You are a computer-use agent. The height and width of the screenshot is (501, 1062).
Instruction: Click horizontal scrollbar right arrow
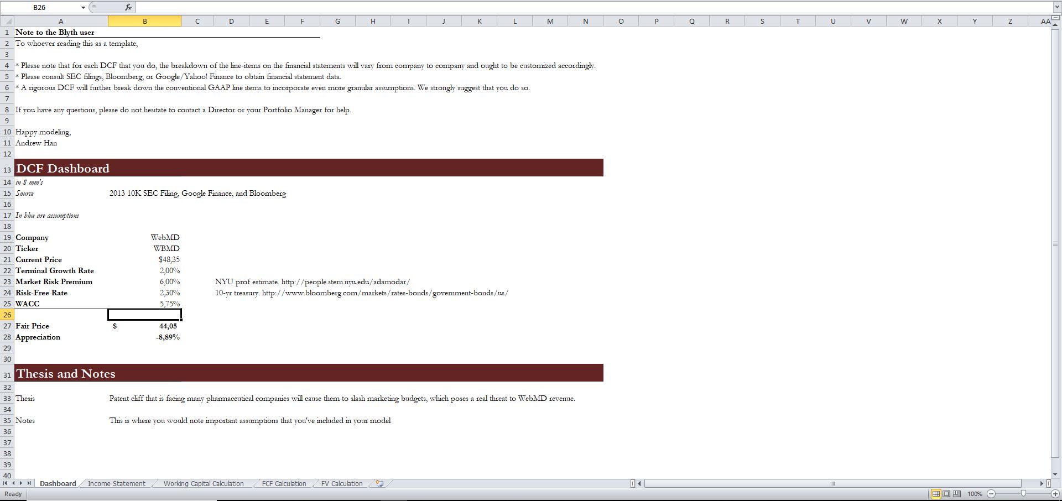pos(1042,483)
